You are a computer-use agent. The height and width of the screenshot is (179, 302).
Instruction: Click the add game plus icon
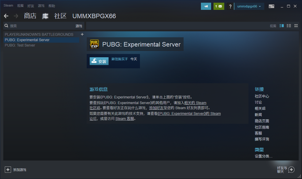pos(8,169)
